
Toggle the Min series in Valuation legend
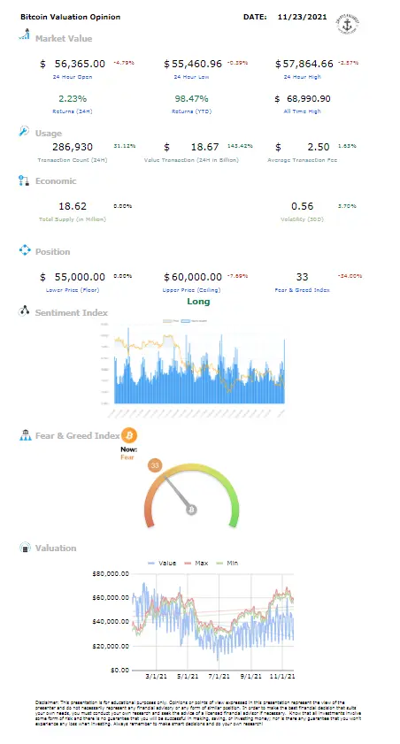tap(227, 564)
